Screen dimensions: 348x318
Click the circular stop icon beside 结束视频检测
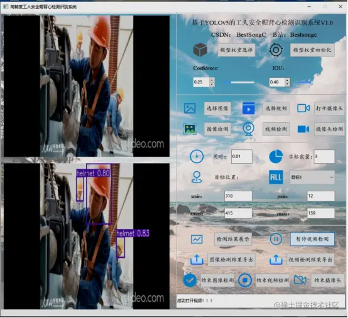click(x=245, y=280)
